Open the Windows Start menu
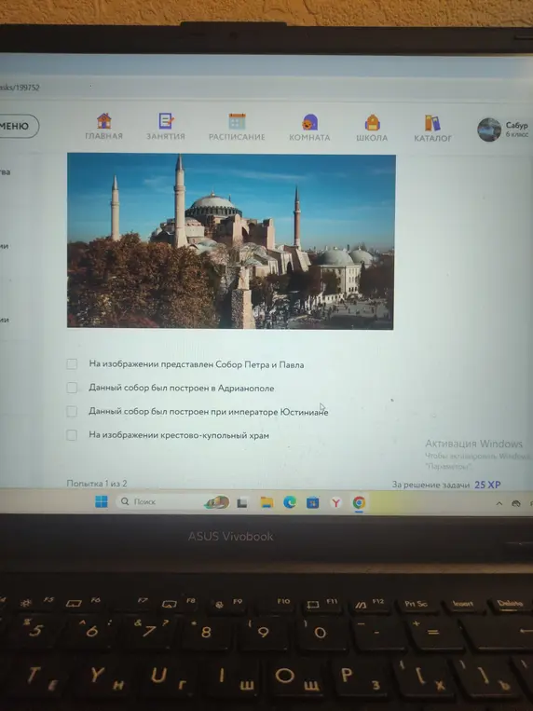The height and width of the screenshot is (711, 533). pyautogui.click(x=102, y=501)
